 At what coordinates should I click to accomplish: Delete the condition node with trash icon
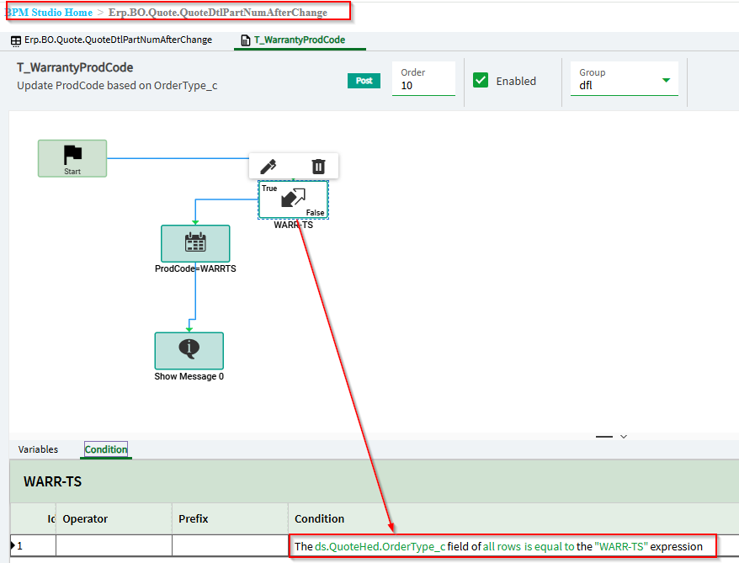coord(318,166)
